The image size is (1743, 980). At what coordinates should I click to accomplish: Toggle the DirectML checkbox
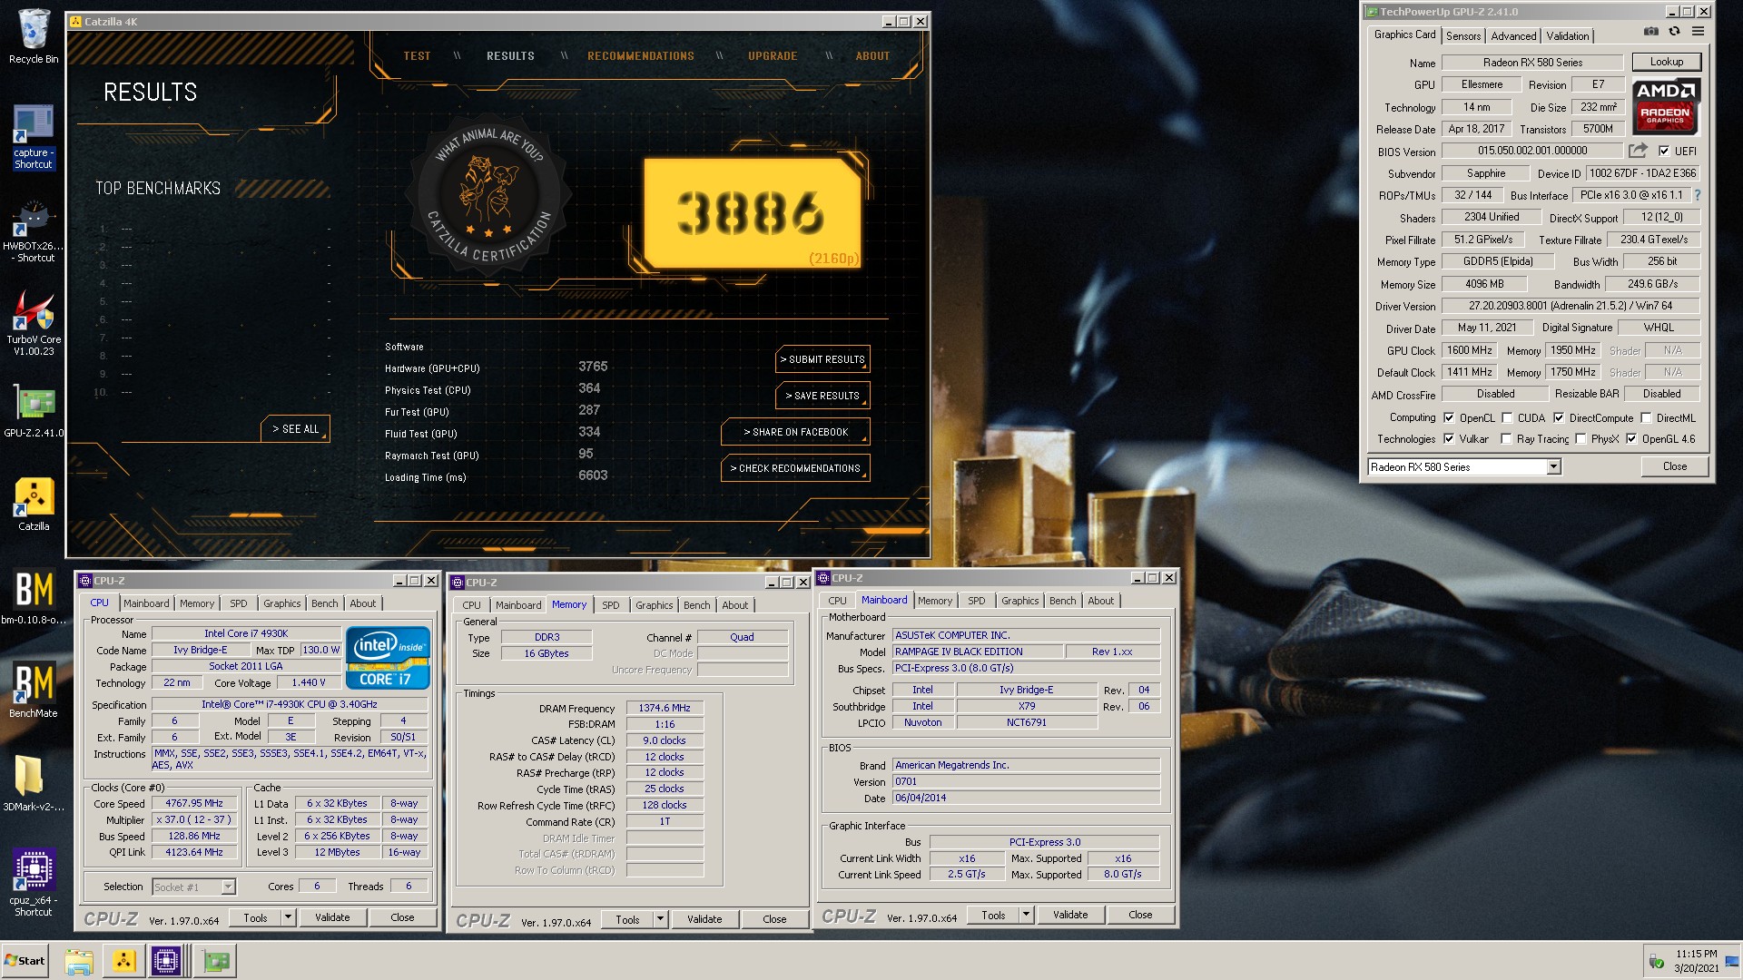point(1646,418)
